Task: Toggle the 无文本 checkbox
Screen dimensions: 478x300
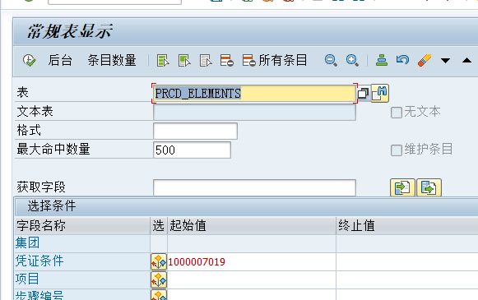Action: (397, 113)
